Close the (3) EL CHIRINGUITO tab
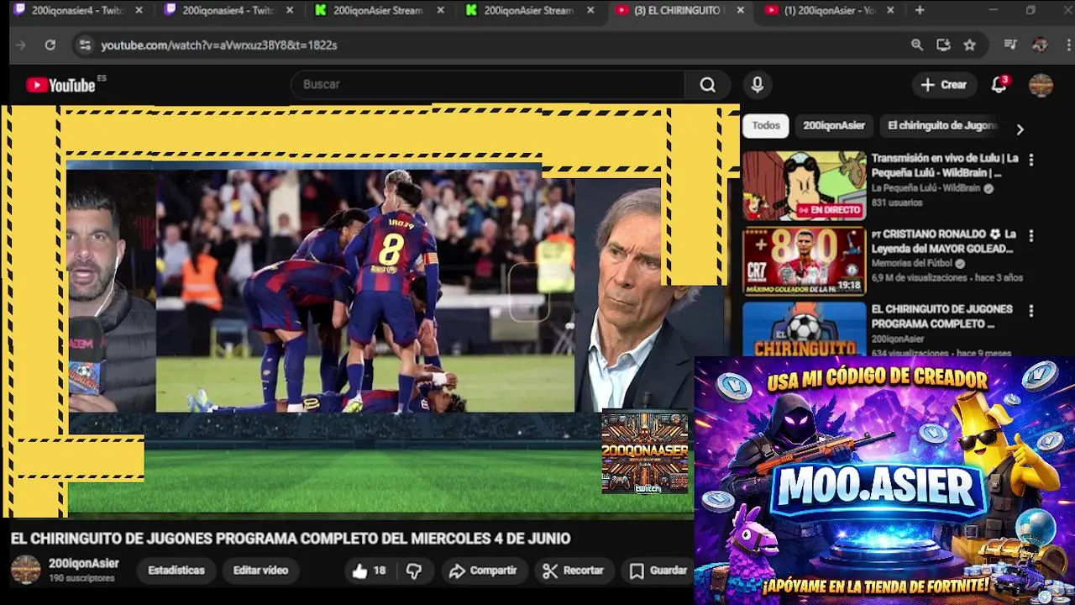The height and width of the screenshot is (605, 1075). click(740, 10)
